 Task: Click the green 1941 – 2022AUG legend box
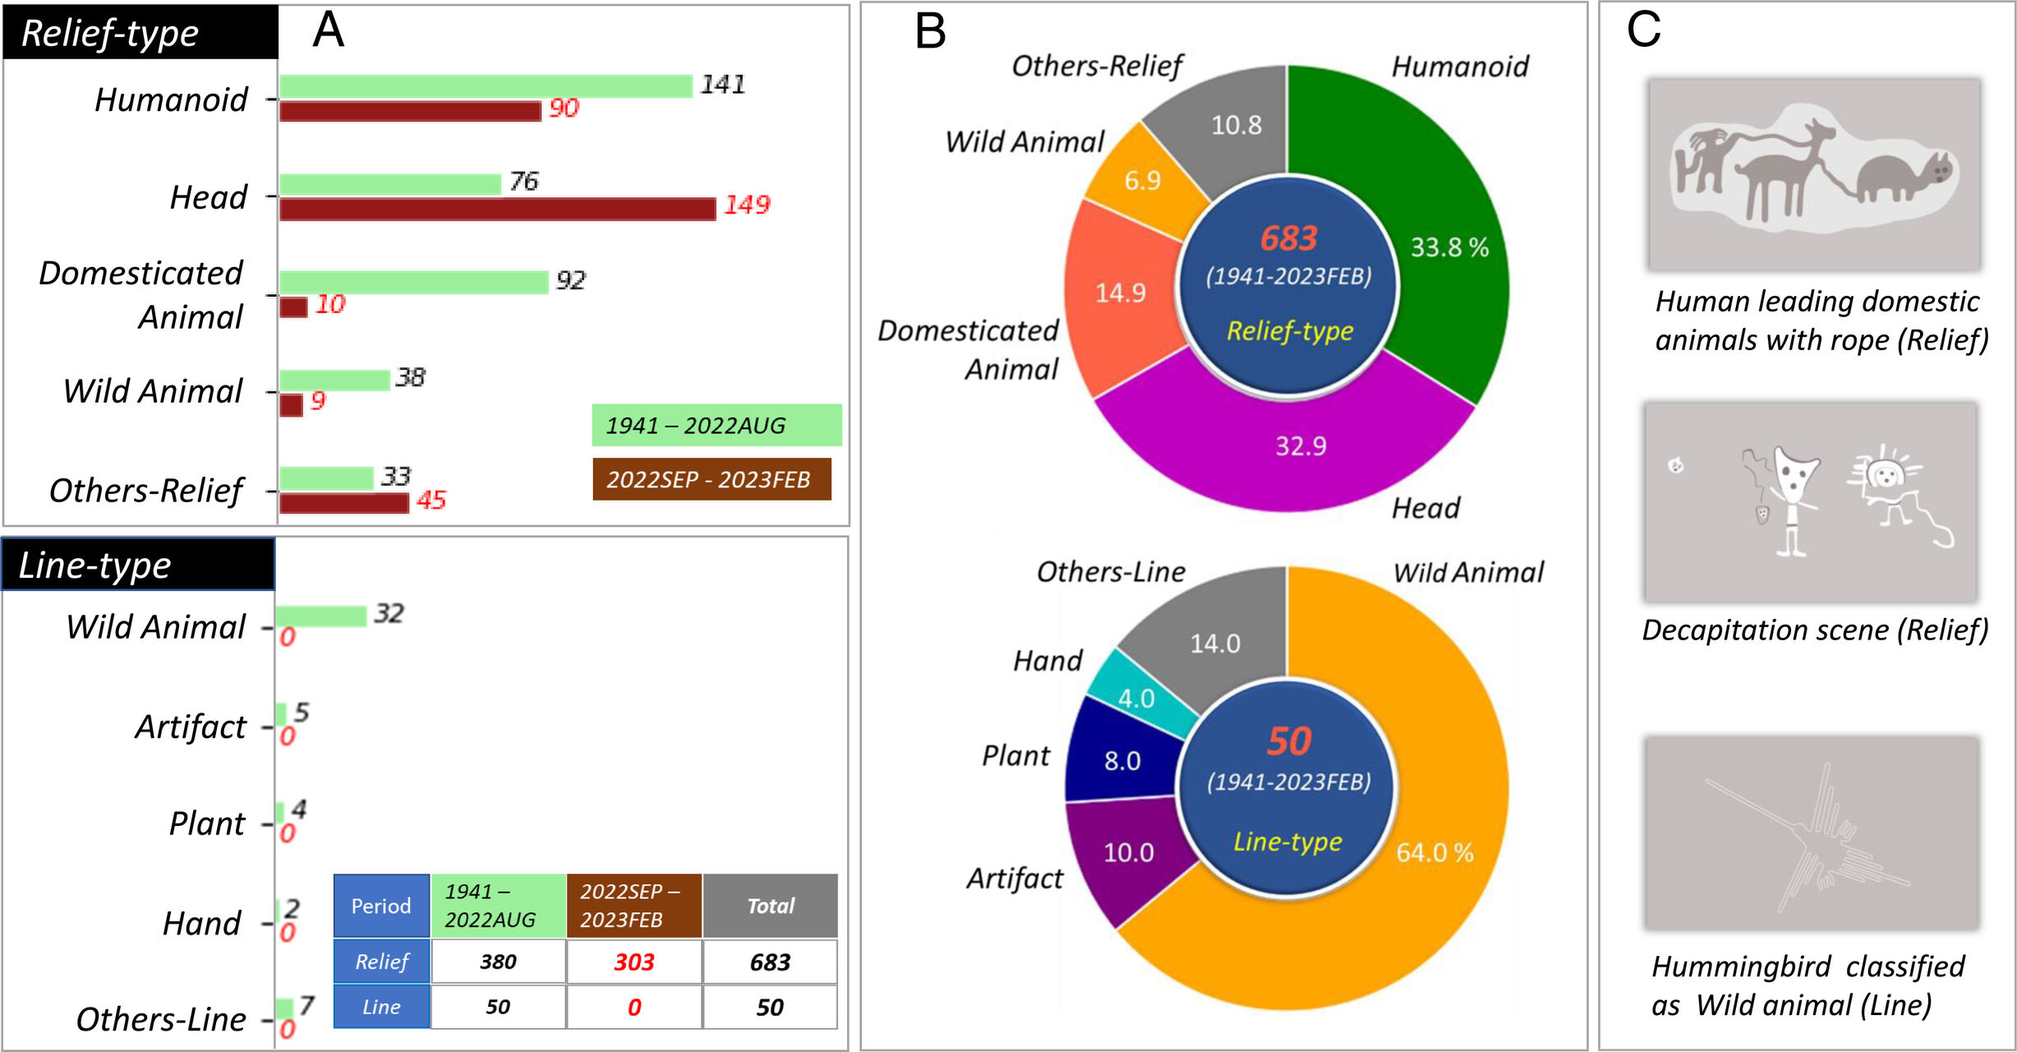[716, 425]
